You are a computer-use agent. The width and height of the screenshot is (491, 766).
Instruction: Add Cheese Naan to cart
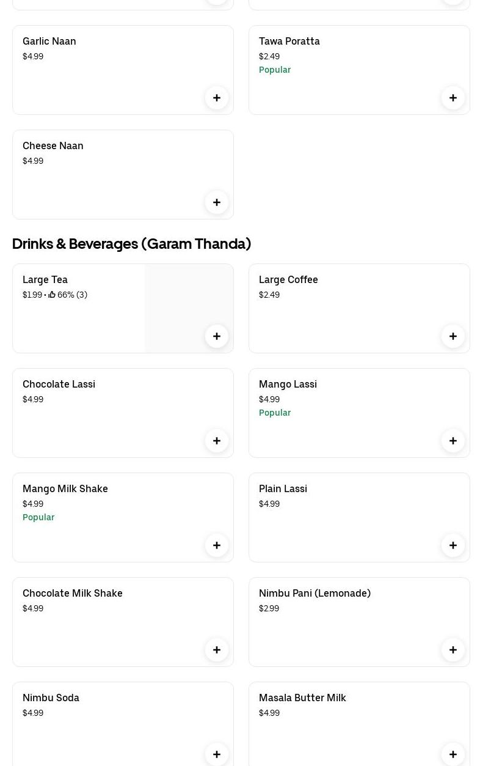[x=217, y=202]
